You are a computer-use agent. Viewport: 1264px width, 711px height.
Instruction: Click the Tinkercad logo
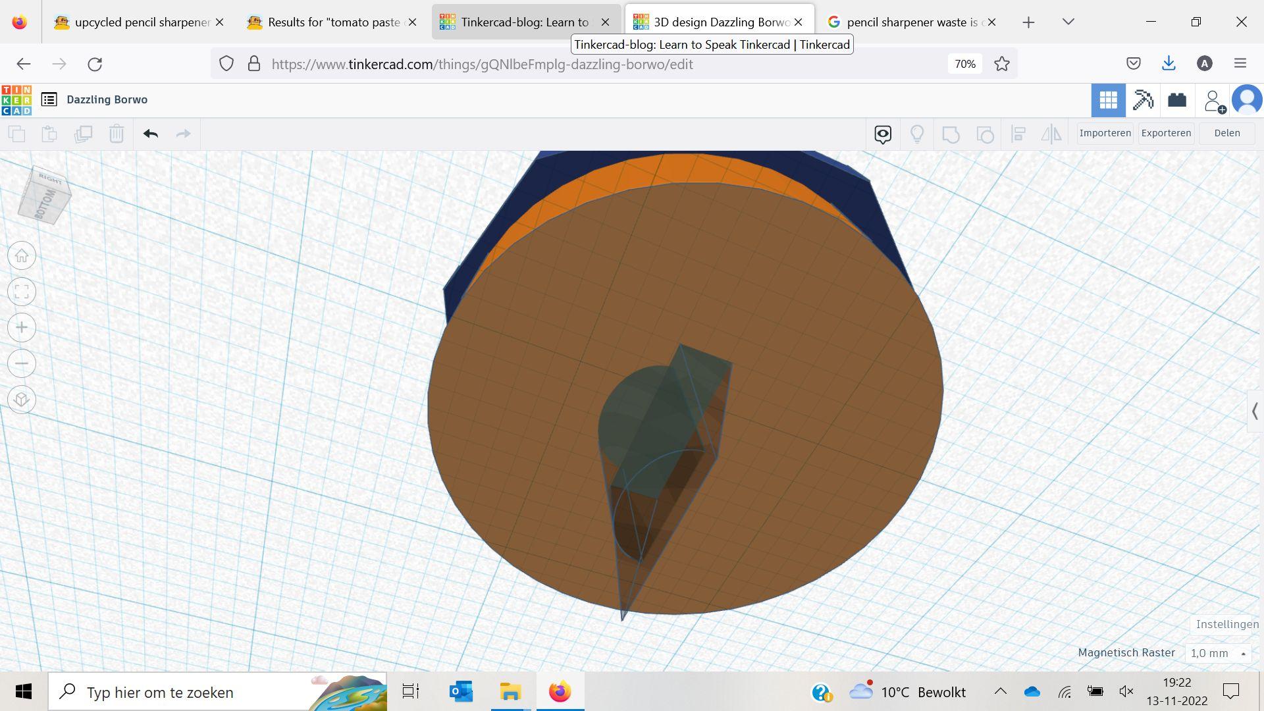(16, 100)
